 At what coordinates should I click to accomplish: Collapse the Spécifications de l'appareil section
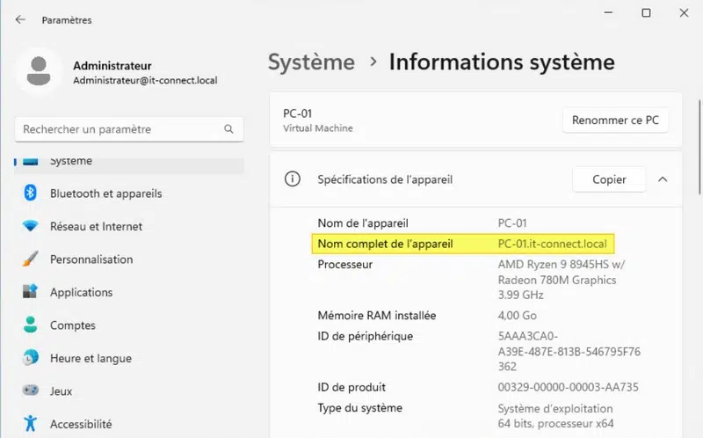(x=663, y=179)
